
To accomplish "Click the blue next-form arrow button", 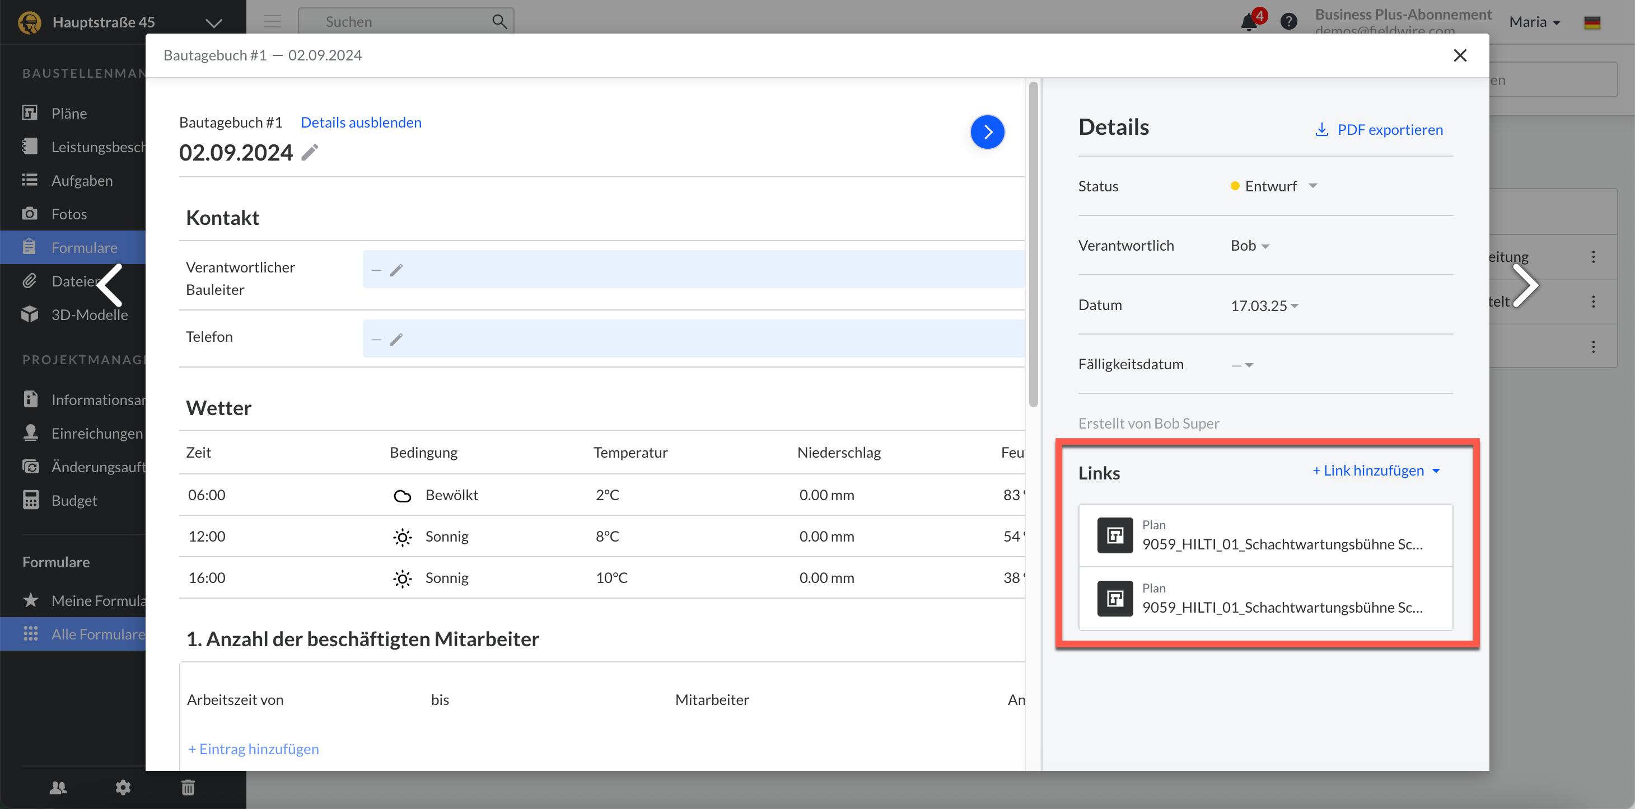I will click(x=987, y=132).
